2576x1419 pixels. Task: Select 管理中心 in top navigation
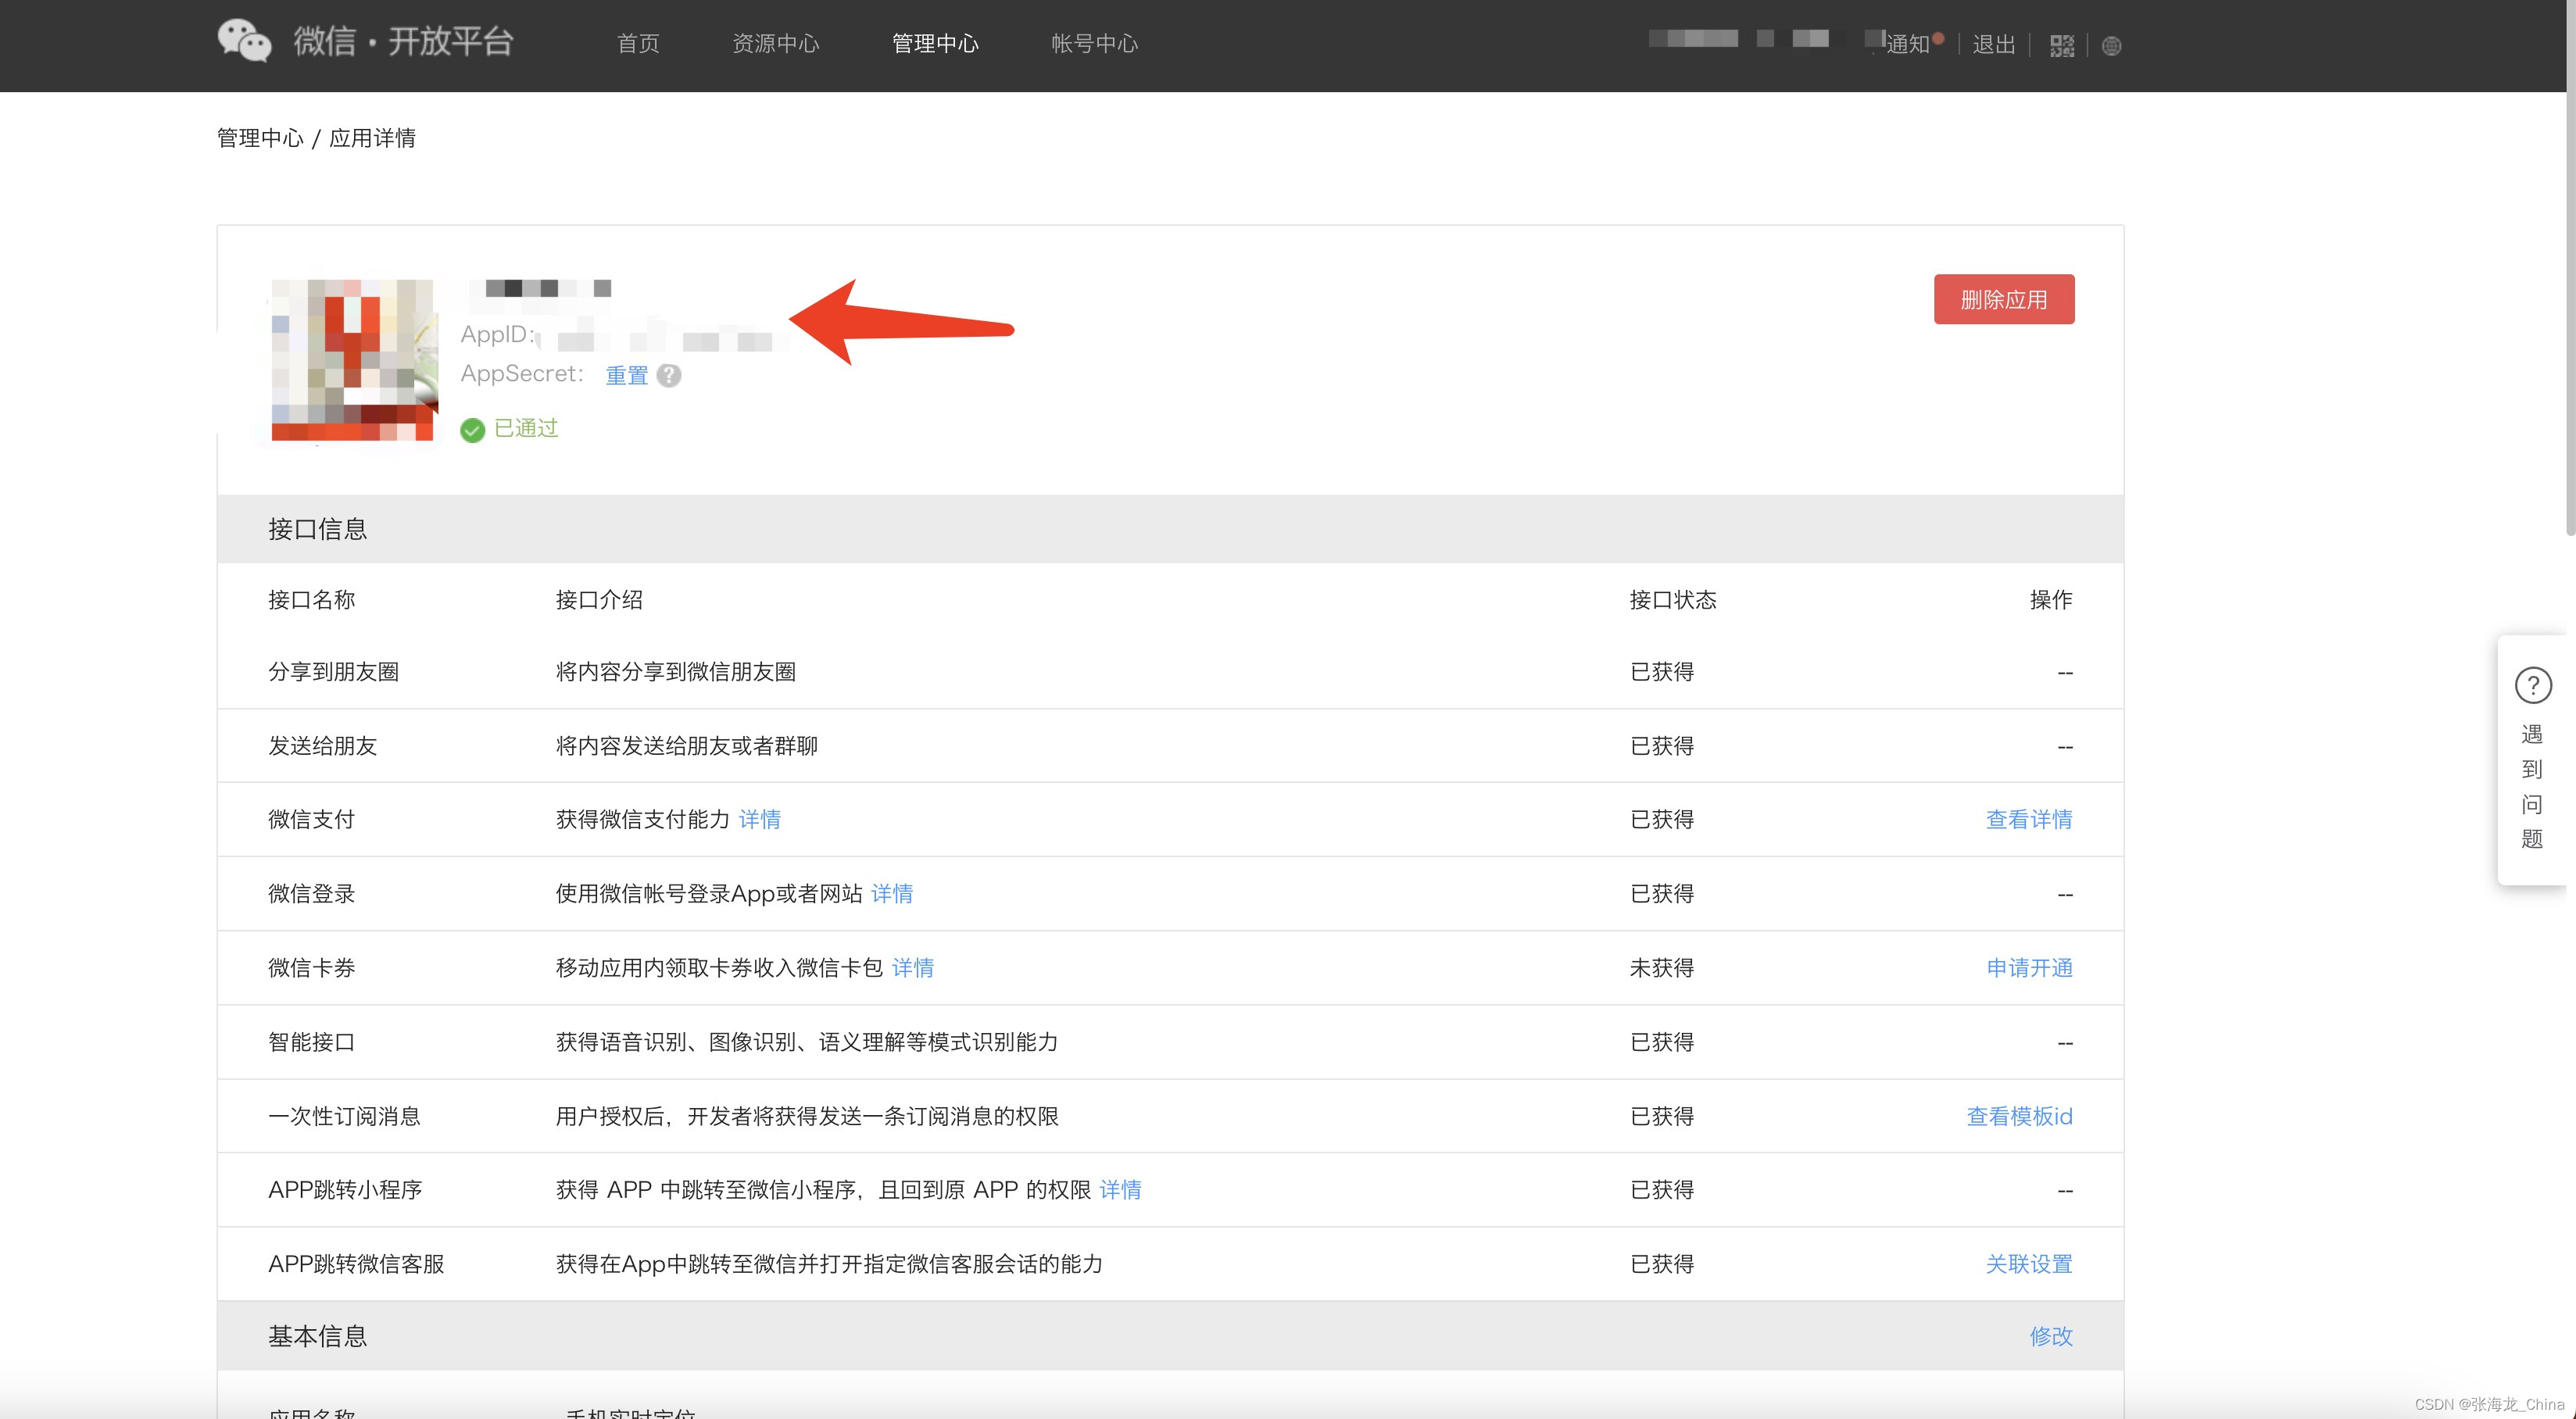pos(935,43)
